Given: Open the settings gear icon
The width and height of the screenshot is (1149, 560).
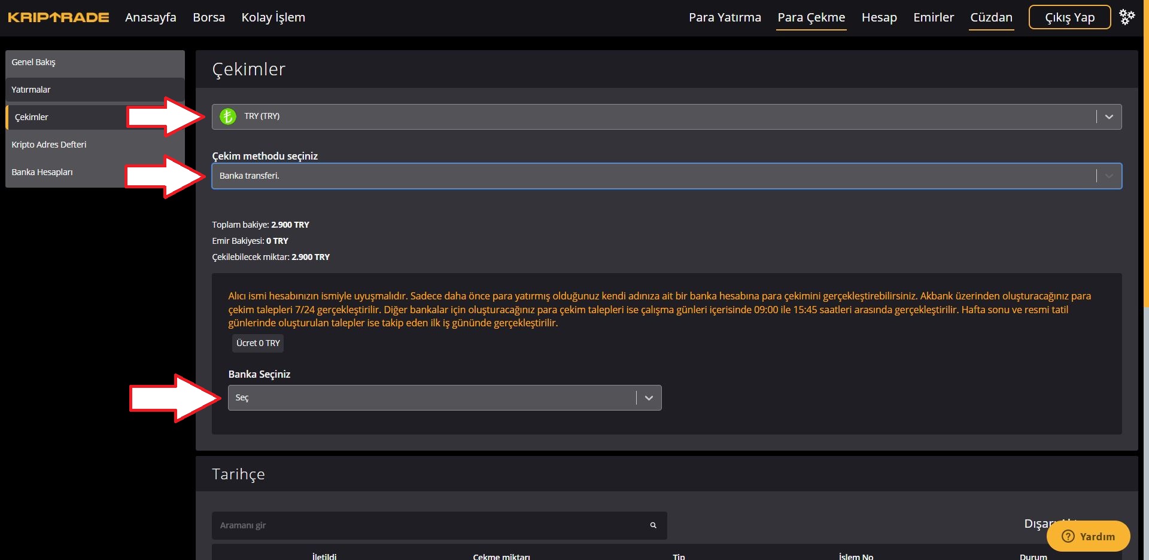Looking at the screenshot, I should 1127,17.
